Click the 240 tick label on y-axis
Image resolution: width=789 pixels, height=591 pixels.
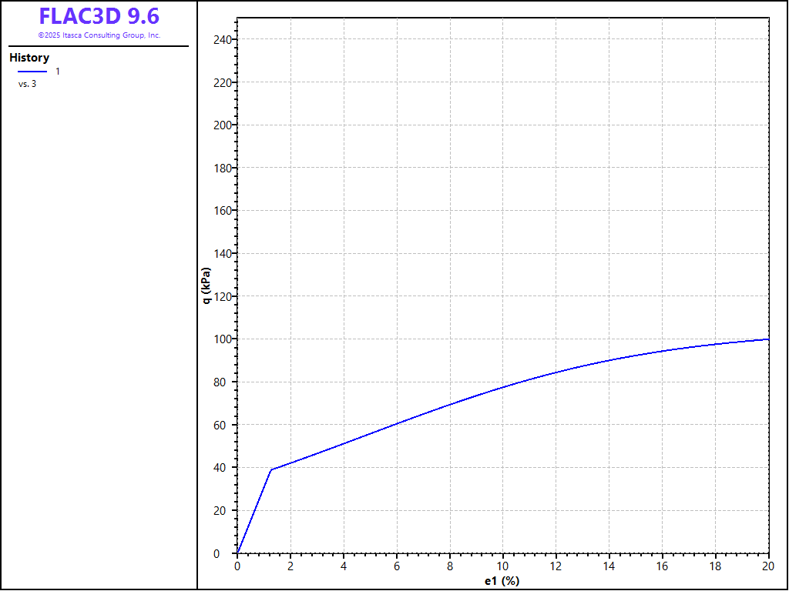click(x=222, y=39)
